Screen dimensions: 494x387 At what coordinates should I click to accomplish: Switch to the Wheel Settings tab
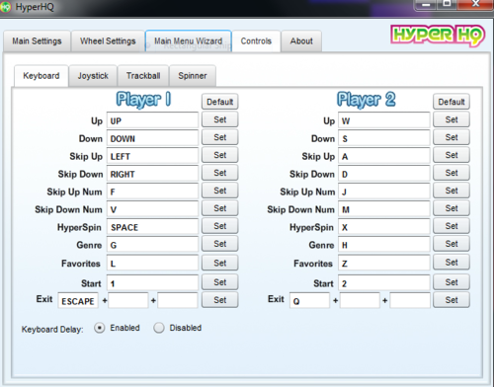108,41
